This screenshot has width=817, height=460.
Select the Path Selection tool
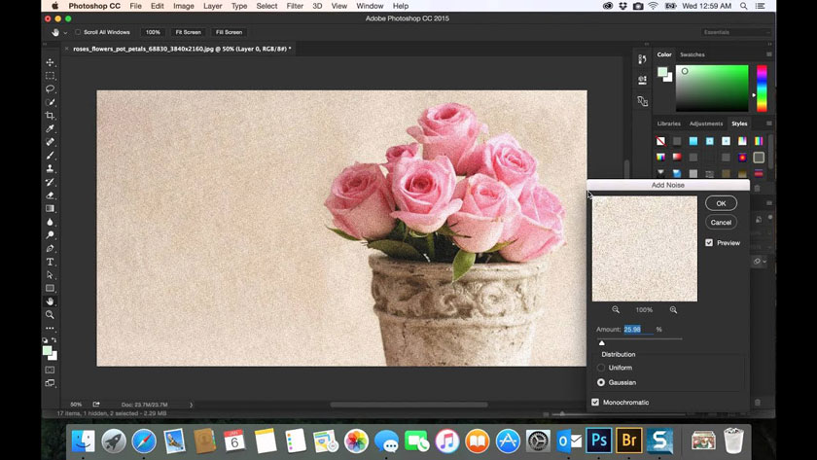click(x=50, y=275)
